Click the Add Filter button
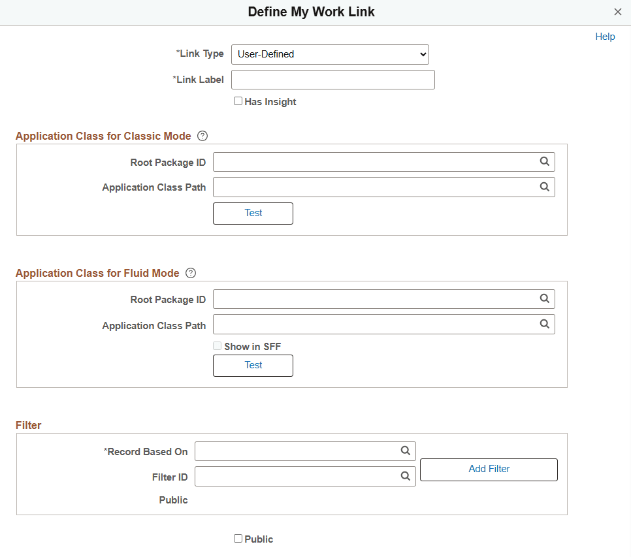This screenshot has width=631, height=557. pyautogui.click(x=489, y=469)
